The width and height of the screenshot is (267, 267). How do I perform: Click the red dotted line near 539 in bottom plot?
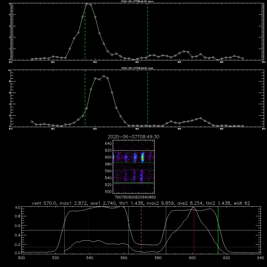(x=88, y=230)
